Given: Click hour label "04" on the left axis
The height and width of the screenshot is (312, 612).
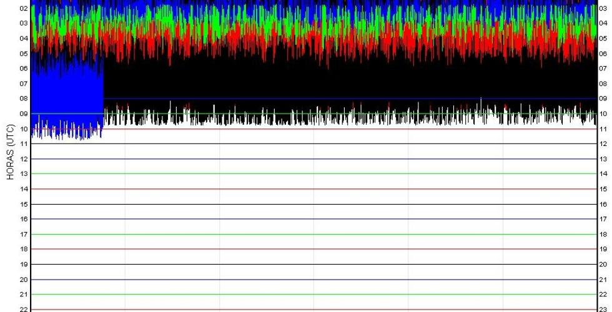Looking at the screenshot, I should tap(24, 38).
